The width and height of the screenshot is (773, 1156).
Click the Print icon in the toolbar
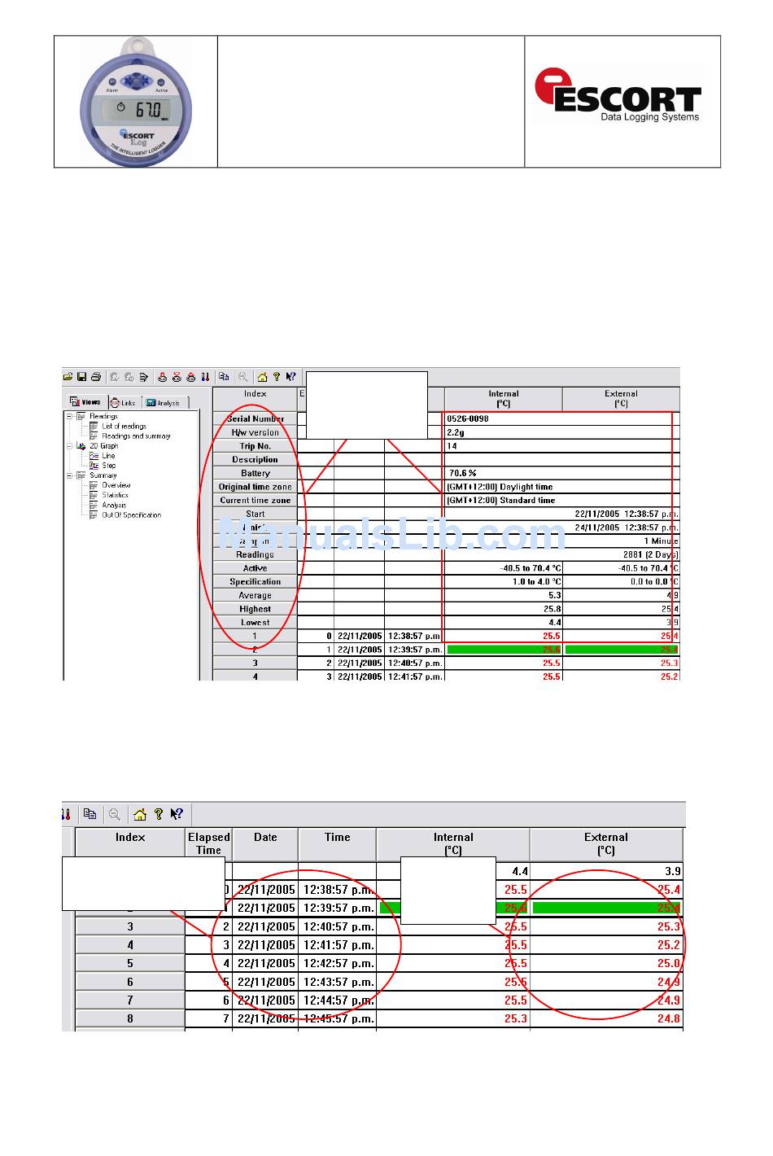click(96, 377)
